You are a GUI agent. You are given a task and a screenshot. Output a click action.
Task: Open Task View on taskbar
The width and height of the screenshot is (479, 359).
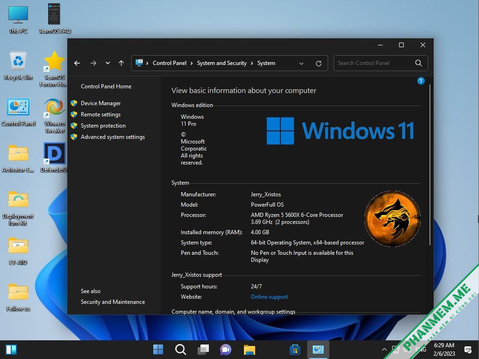[x=203, y=349]
